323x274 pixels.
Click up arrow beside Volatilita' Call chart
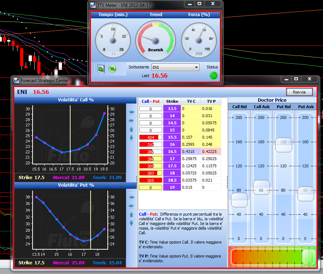pos(131,129)
